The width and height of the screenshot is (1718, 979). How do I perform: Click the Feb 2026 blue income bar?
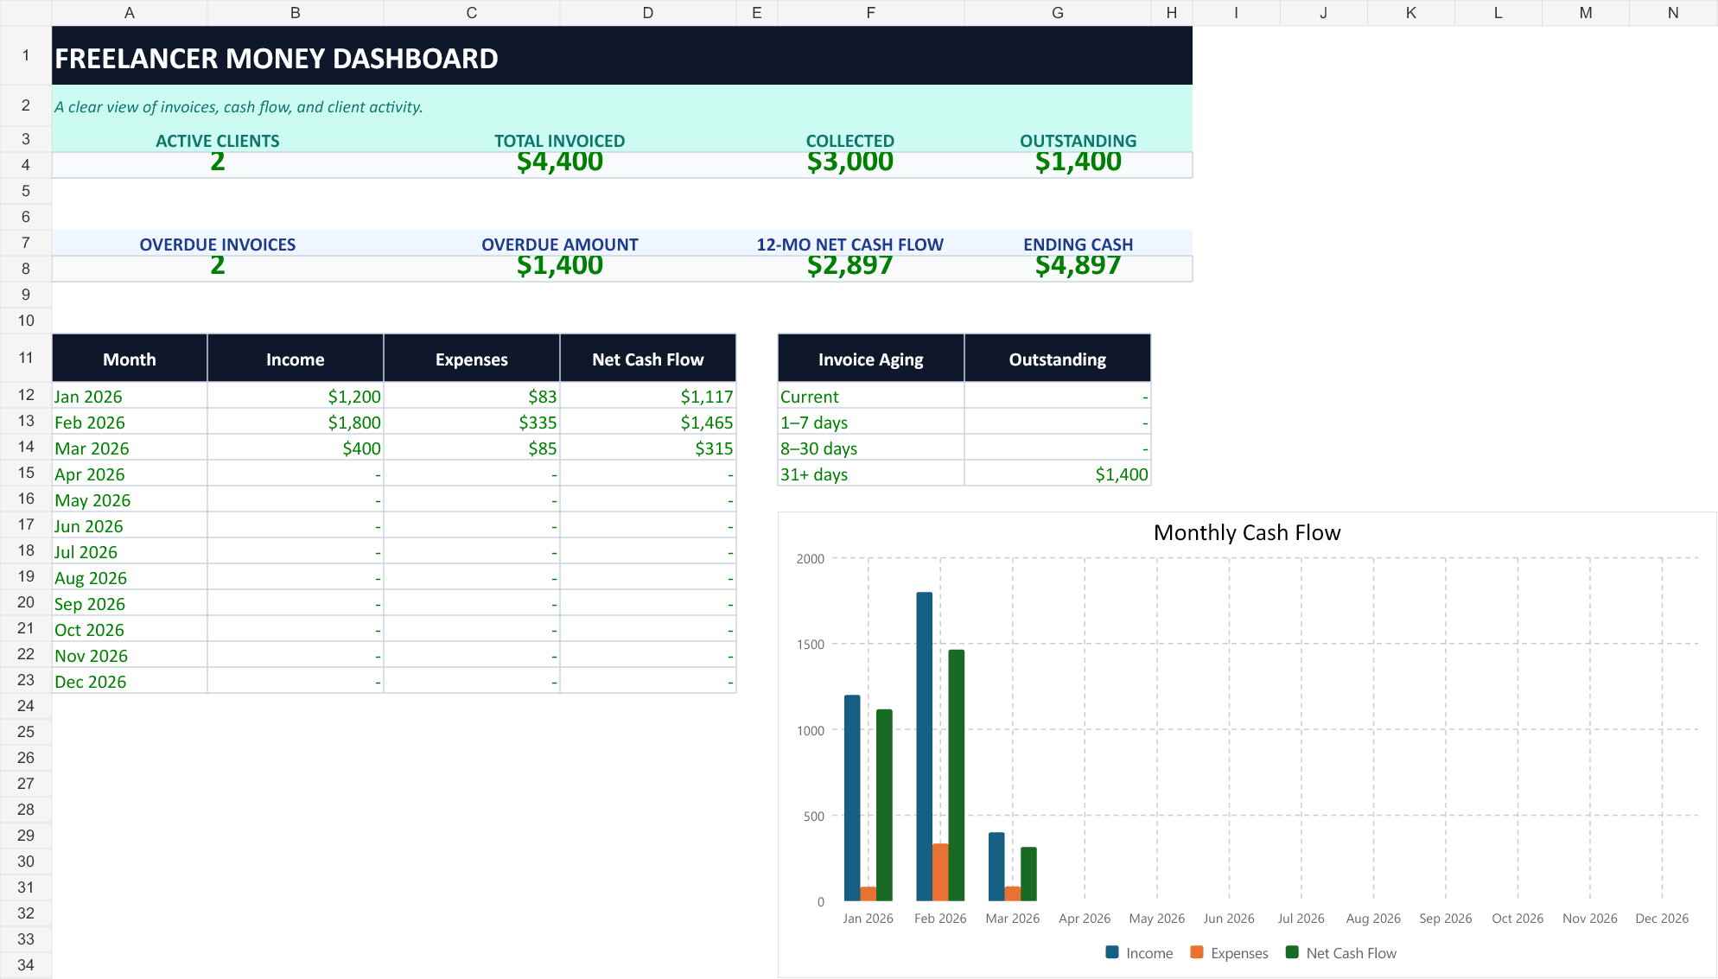coord(925,747)
